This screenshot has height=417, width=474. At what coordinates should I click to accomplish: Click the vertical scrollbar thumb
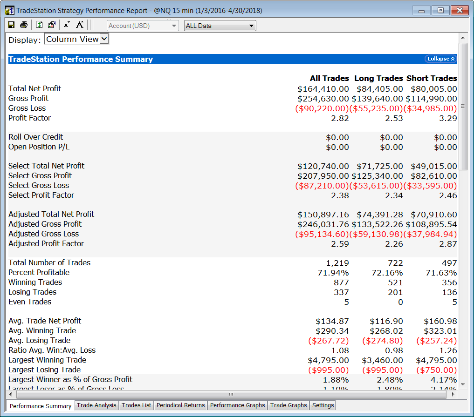tap(463, 106)
